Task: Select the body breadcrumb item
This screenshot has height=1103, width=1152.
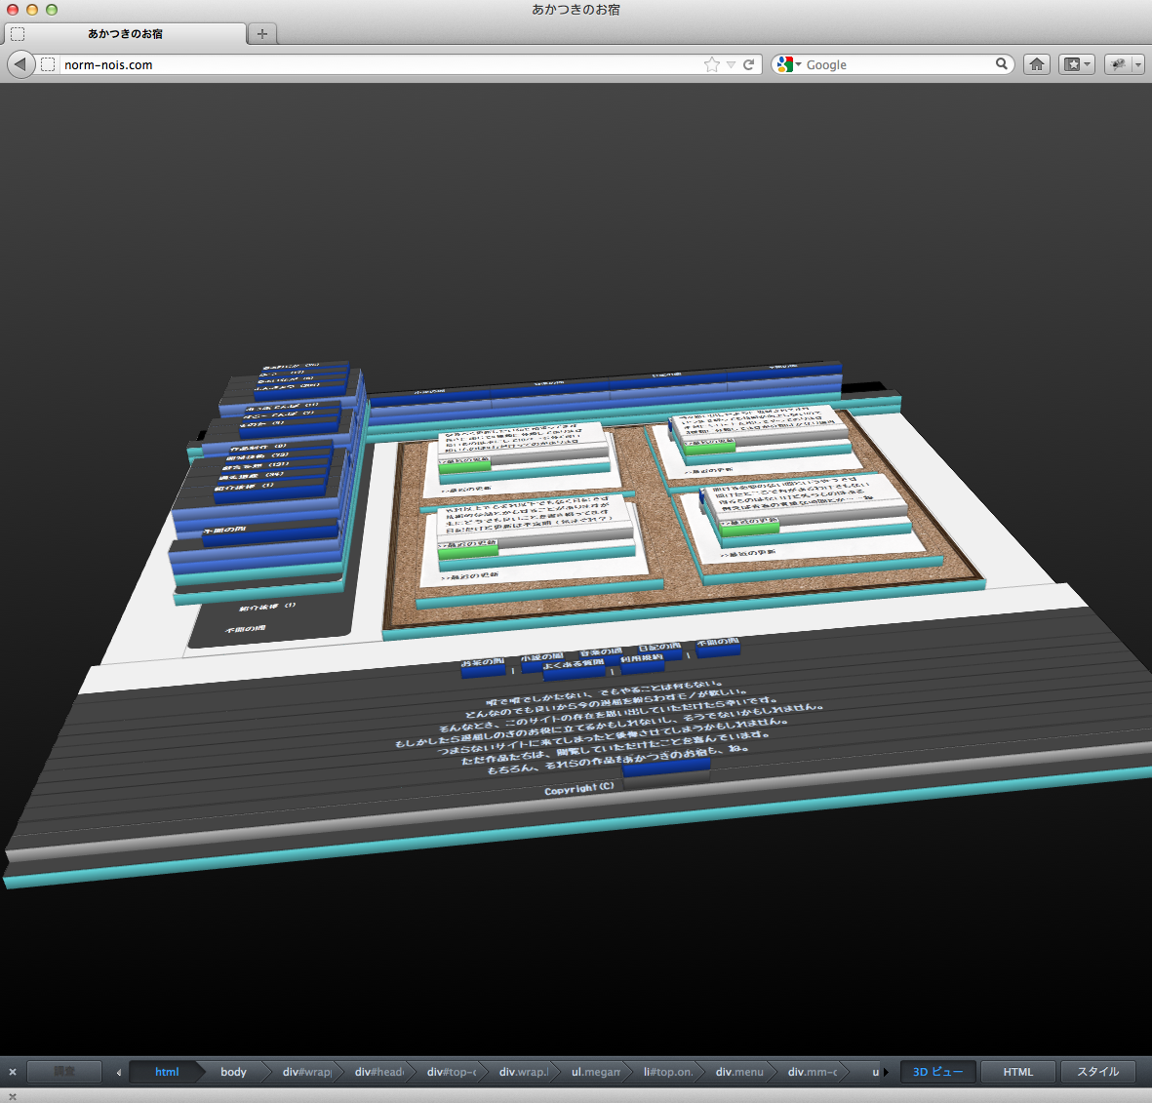Action: point(233,1072)
